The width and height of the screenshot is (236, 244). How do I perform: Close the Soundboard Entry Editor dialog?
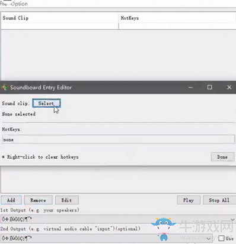point(229,87)
